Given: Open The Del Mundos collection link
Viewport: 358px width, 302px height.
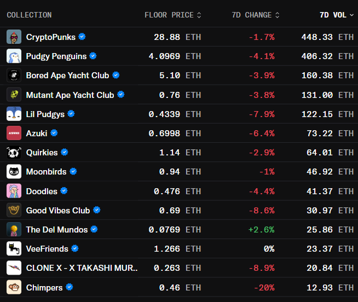Looking at the screenshot, I should coord(57,230).
